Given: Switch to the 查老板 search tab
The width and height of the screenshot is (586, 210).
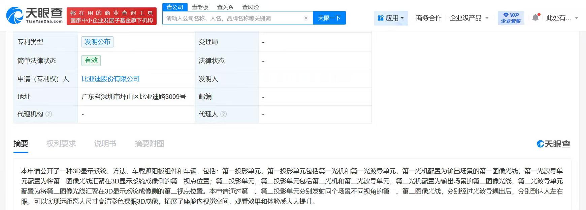Looking at the screenshot, I should click(x=200, y=7).
